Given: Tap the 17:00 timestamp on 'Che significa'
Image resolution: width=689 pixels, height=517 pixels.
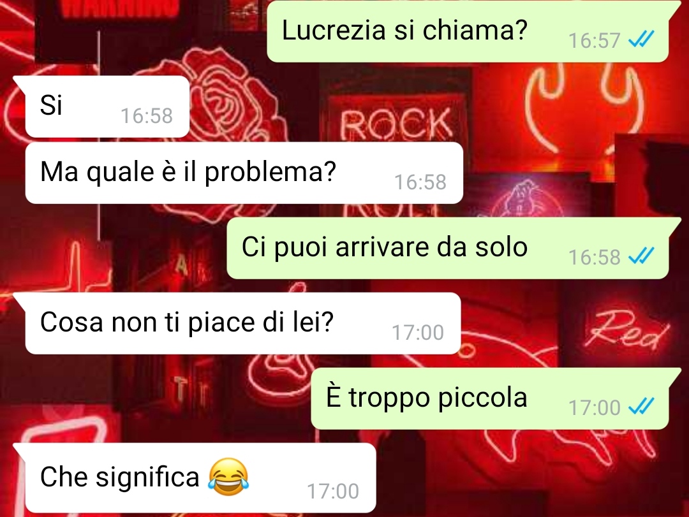Looking at the screenshot, I should click(x=333, y=491).
